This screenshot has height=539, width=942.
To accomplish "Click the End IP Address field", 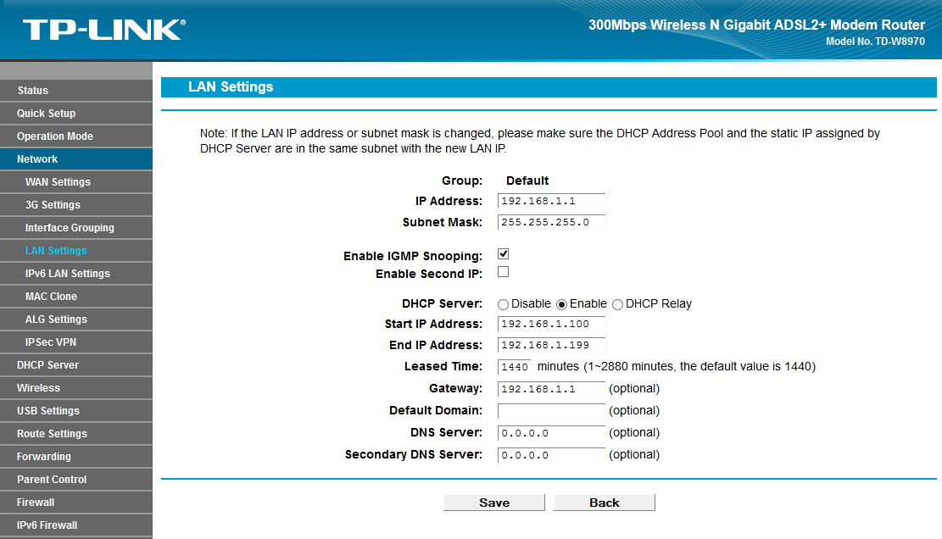I will click(551, 345).
